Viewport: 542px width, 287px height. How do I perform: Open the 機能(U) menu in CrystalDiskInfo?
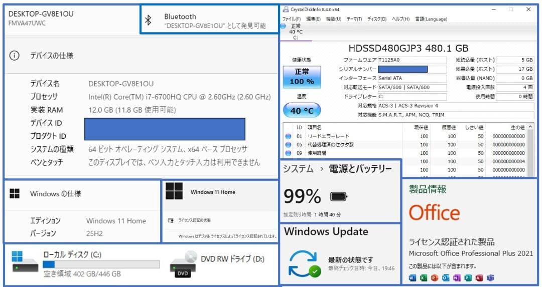coord(334,19)
